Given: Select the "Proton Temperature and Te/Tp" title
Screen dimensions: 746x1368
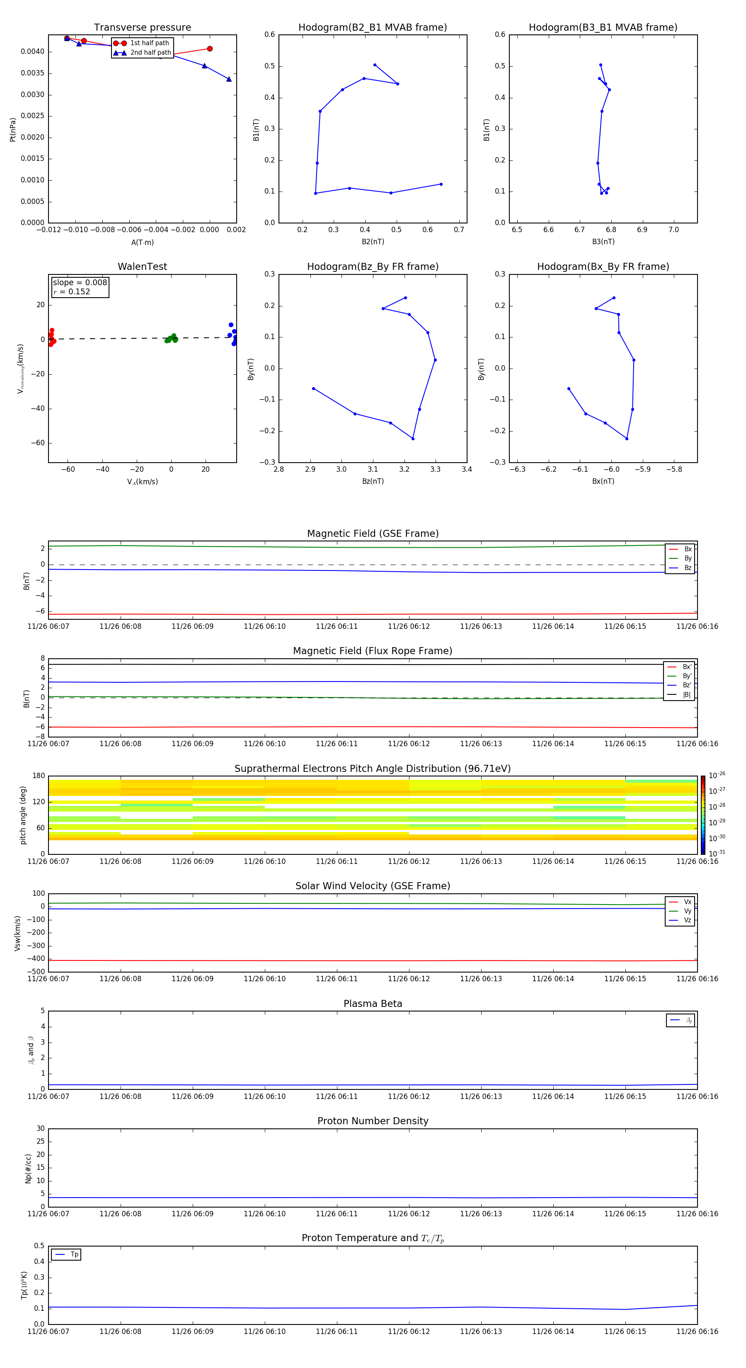Looking at the screenshot, I should pyautogui.click(x=373, y=1238).
